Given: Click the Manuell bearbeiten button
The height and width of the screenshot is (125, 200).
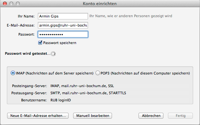Looking at the screenshot, I should tap(93, 116).
